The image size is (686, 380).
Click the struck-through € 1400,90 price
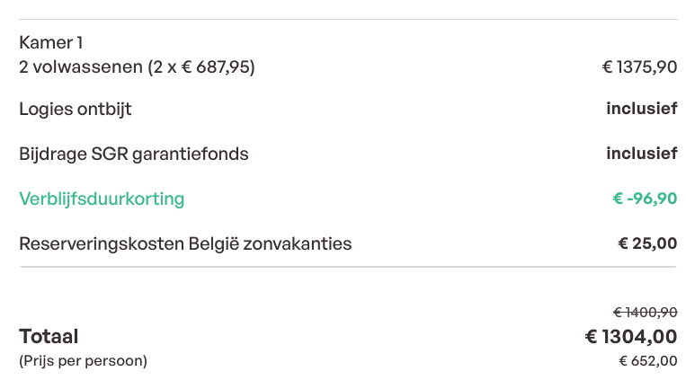646,313
